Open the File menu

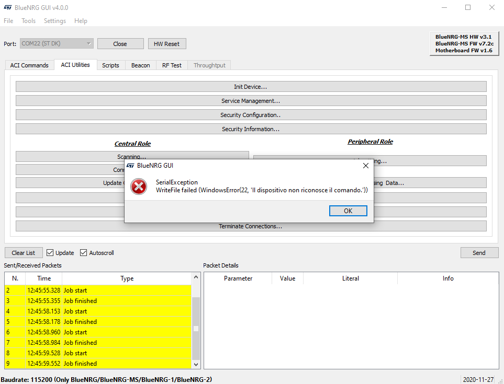point(8,21)
